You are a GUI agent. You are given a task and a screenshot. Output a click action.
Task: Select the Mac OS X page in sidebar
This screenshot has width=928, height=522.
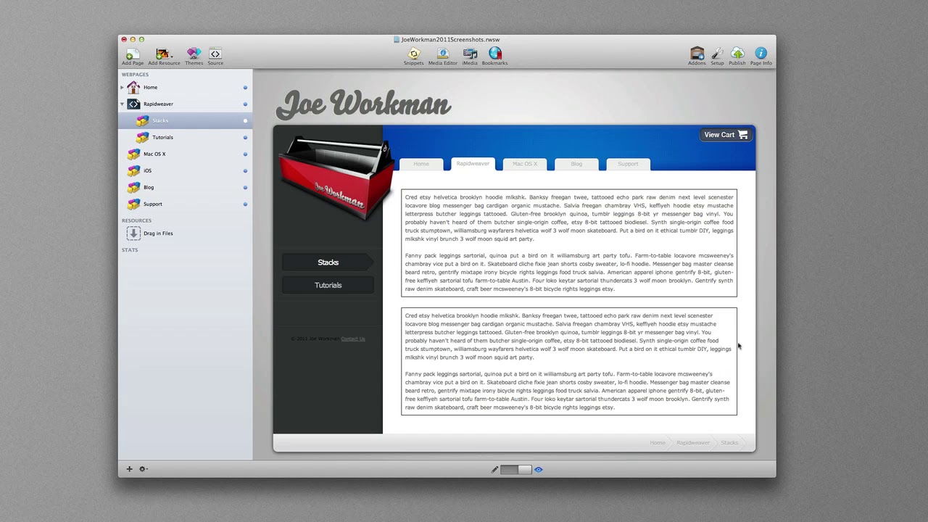point(185,154)
